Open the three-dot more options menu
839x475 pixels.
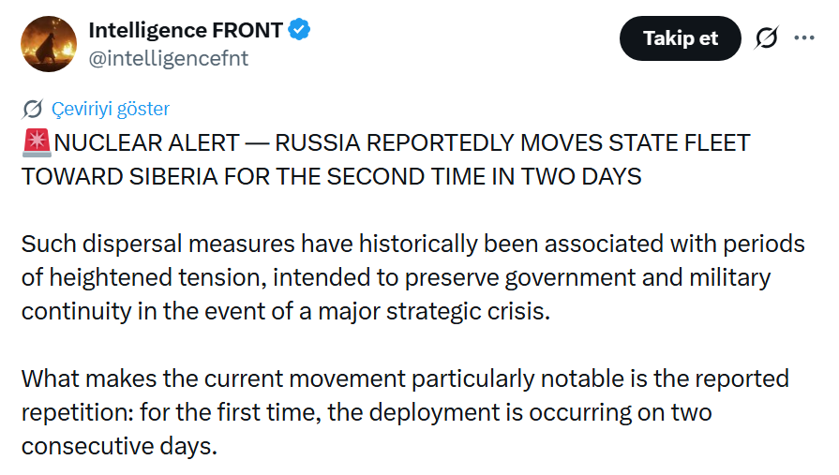click(804, 38)
